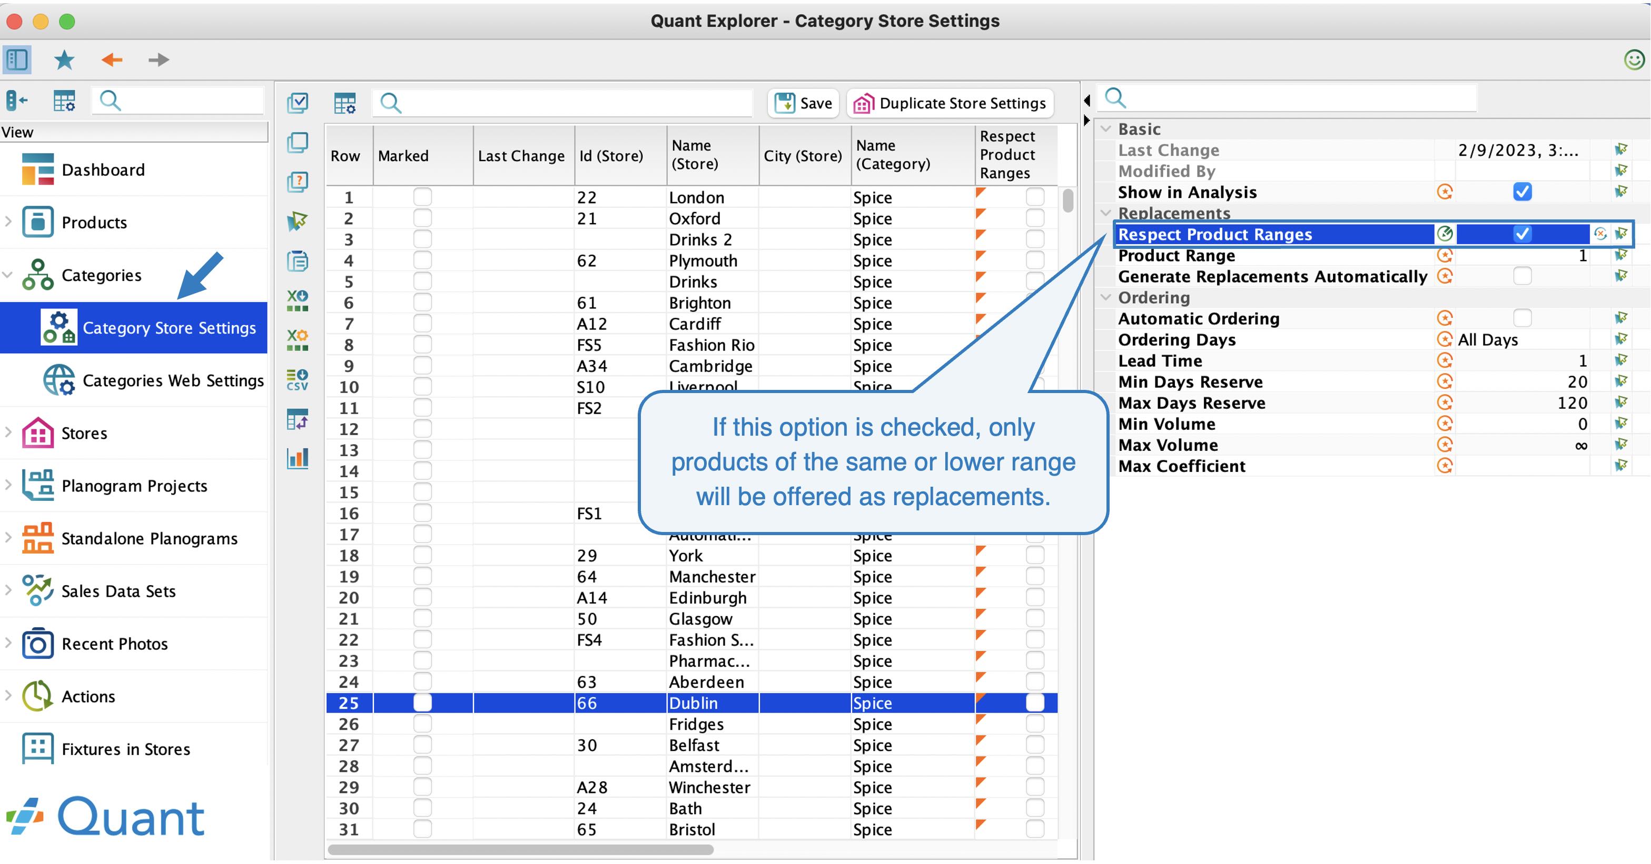Enable the Automatic Ordering checkbox
The image size is (1651, 864).
click(x=1522, y=318)
